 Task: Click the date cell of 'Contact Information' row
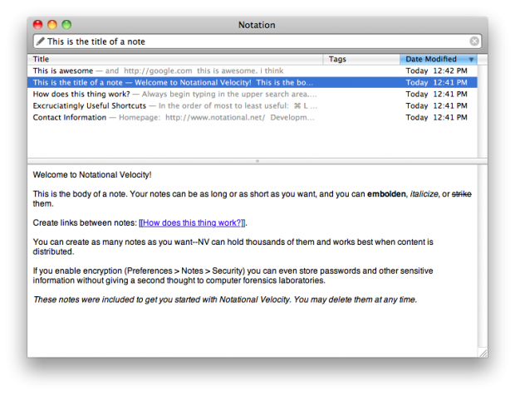tap(436, 118)
